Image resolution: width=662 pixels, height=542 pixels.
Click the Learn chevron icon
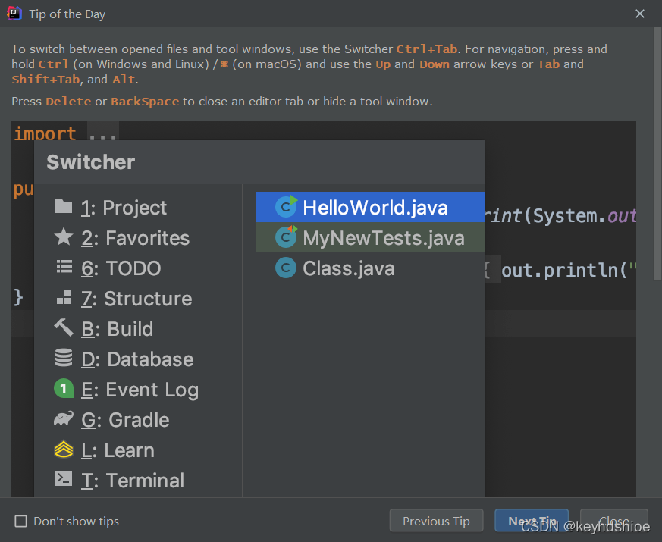click(x=64, y=449)
